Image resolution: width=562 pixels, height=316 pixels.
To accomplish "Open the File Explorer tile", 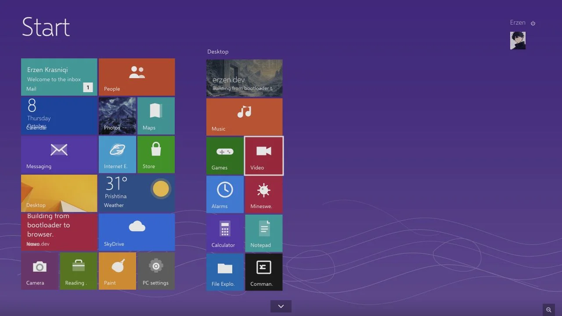I will click(x=225, y=272).
